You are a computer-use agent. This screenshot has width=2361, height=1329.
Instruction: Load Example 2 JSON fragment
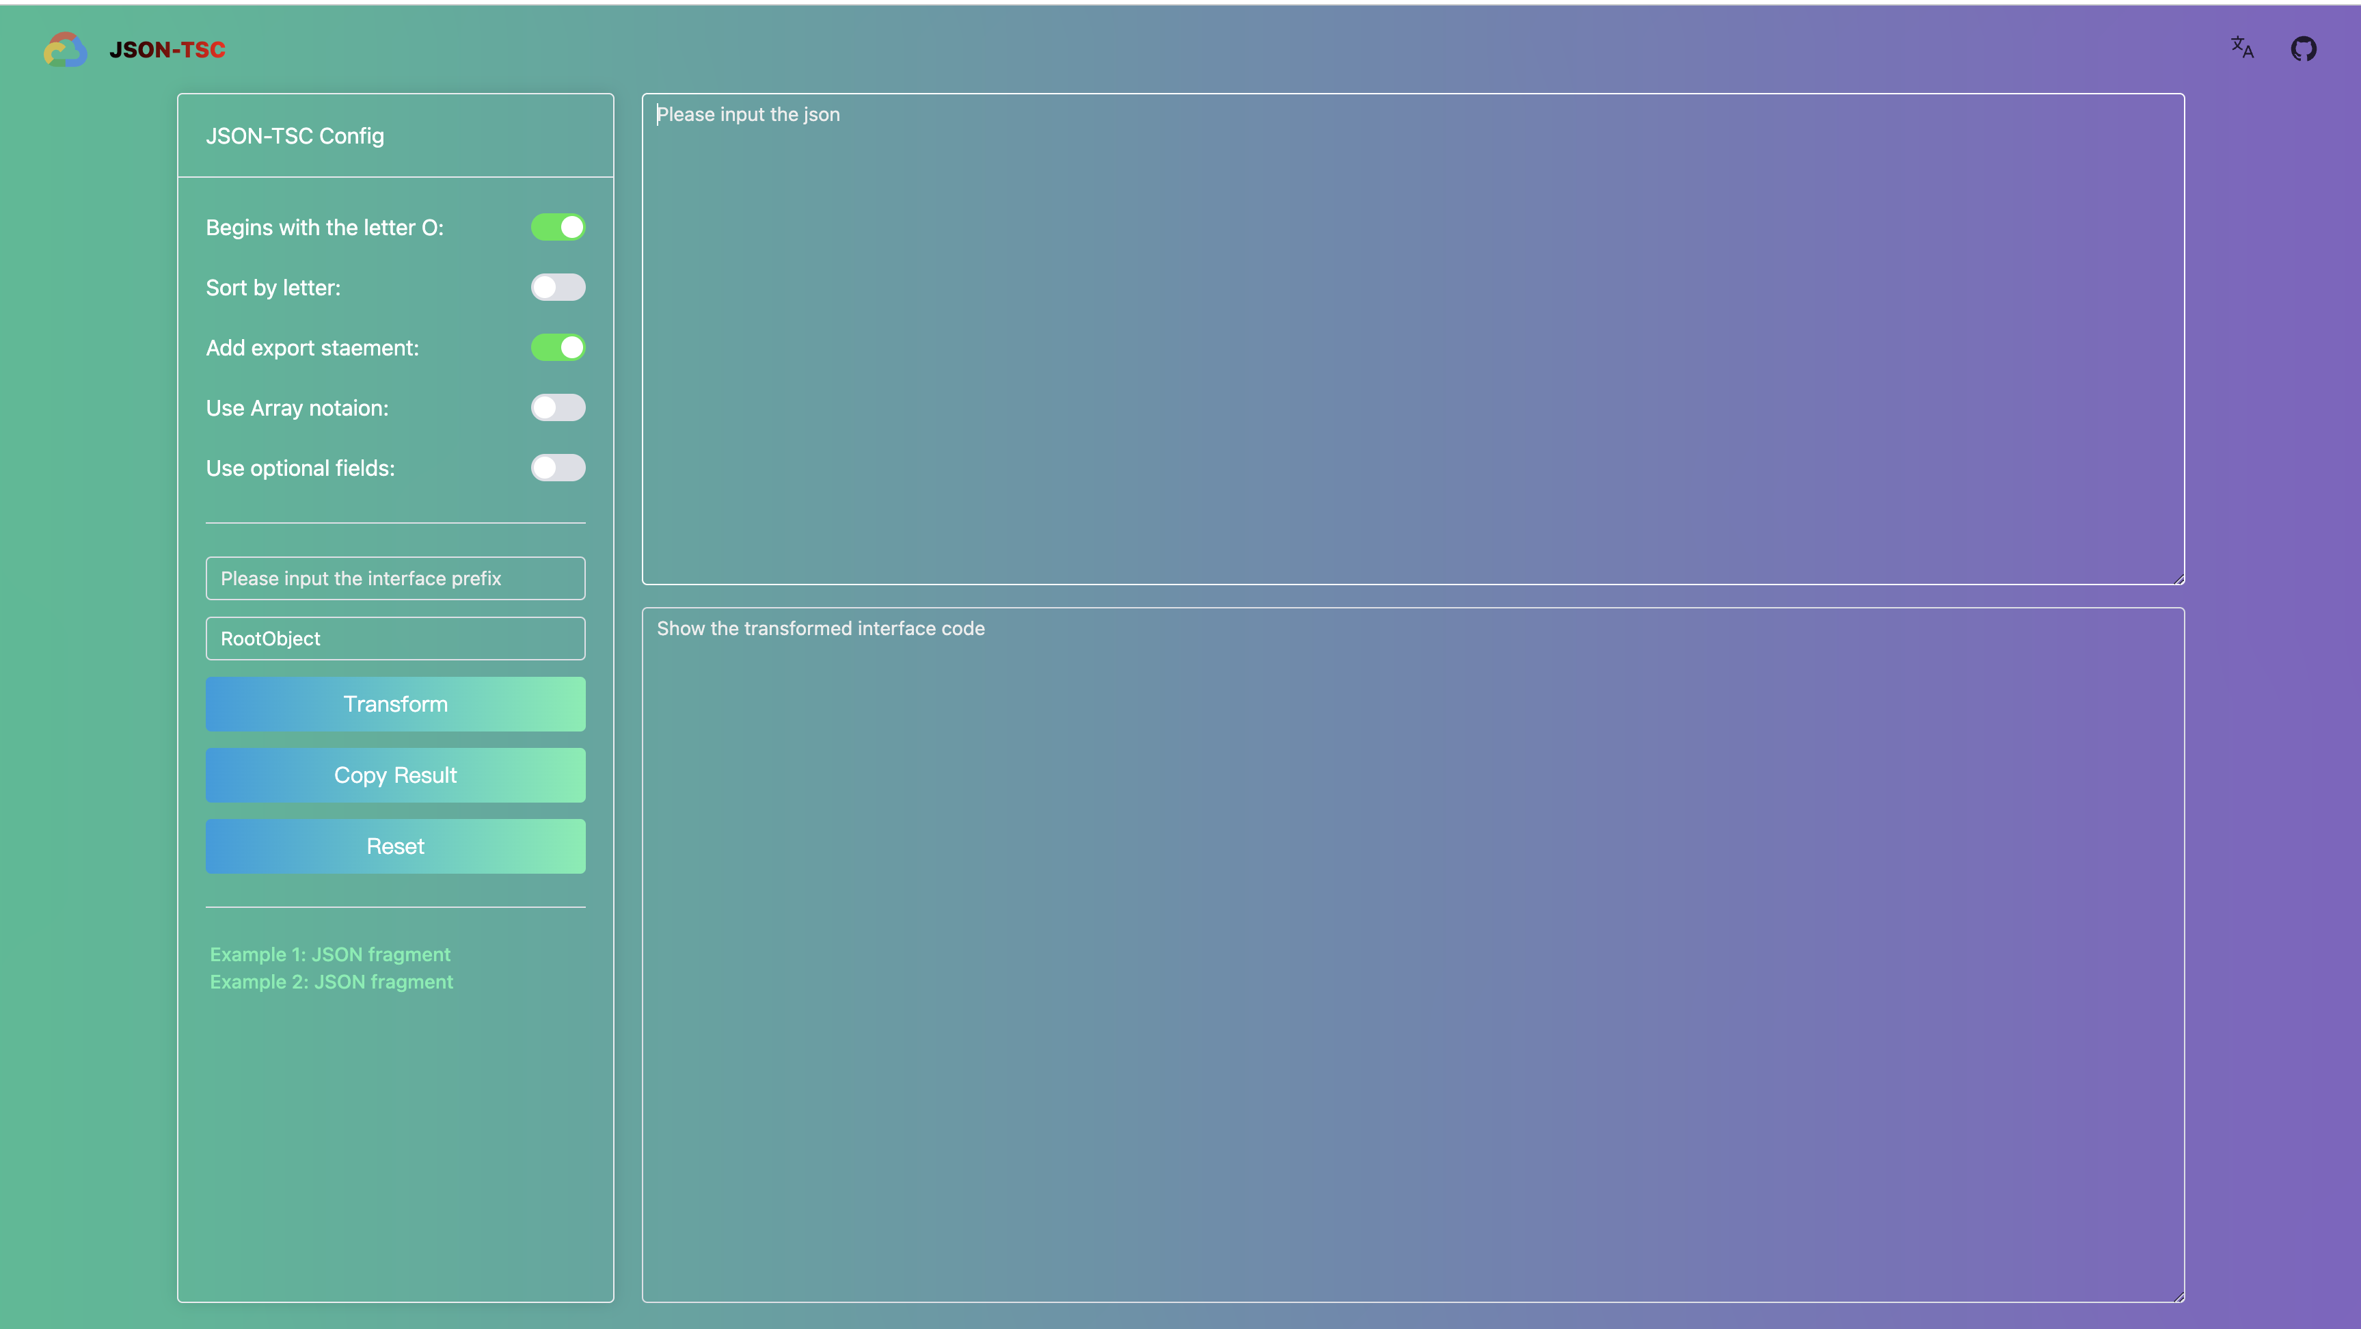click(331, 982)
